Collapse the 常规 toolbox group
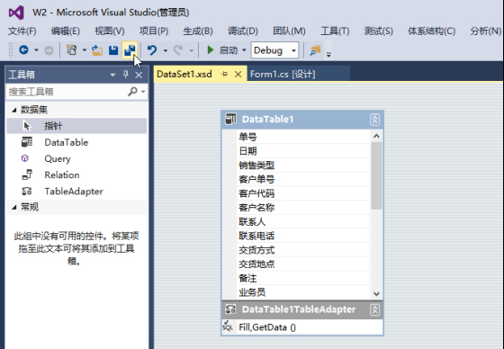The height and width of the screenshot is (349, 504). [14, 207]
